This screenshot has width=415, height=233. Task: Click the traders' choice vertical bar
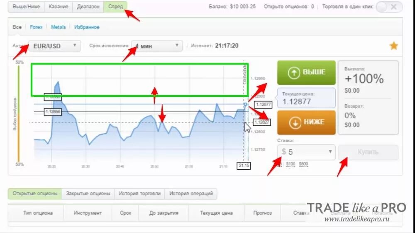coord(19,113)
